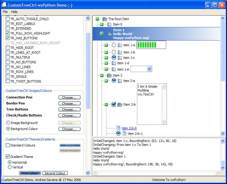Click the green progress gauge on item 1-a

pyautogui.click(x=147, y=45)
